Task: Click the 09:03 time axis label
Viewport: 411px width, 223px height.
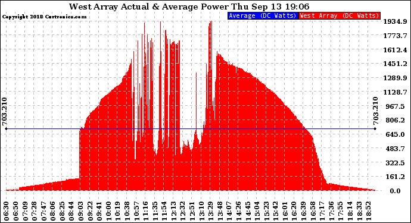Action: pyautogui.click(x=81, y=211)
